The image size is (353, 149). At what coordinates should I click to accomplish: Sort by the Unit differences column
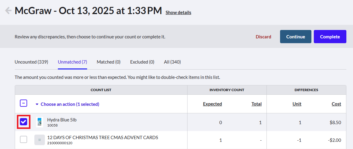(297, 104)
